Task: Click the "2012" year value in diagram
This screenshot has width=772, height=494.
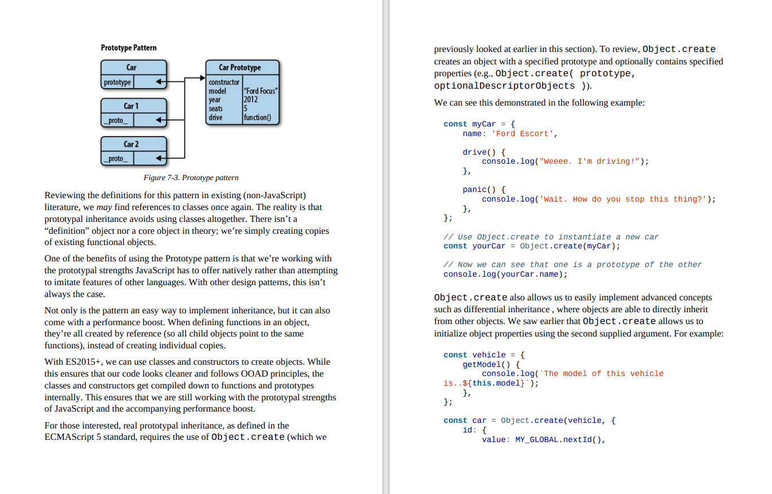Action: point(251,99)
